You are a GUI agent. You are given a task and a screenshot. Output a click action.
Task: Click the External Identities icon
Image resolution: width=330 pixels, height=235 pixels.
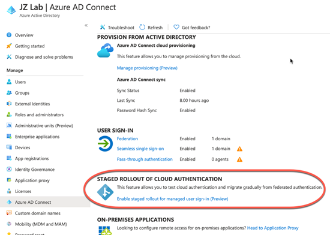coord(9,104)
